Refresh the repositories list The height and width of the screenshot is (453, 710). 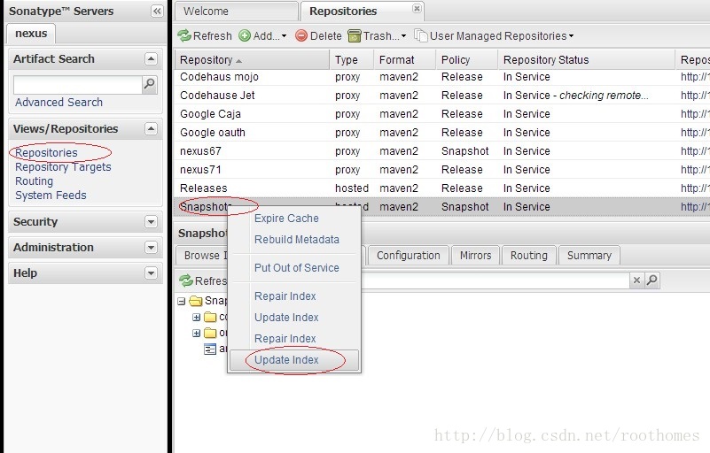205,35
